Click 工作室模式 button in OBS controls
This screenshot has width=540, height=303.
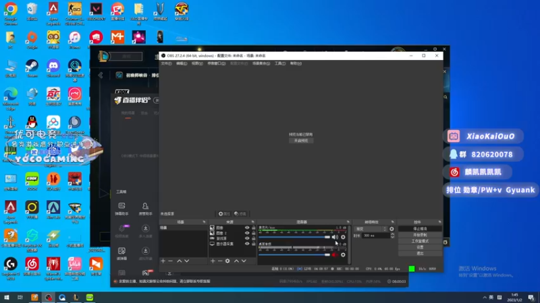tap(420, 241)
